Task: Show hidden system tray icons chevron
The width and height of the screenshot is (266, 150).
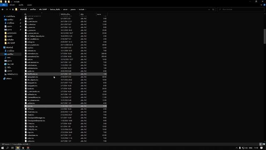Action: [x=236, y=148]
